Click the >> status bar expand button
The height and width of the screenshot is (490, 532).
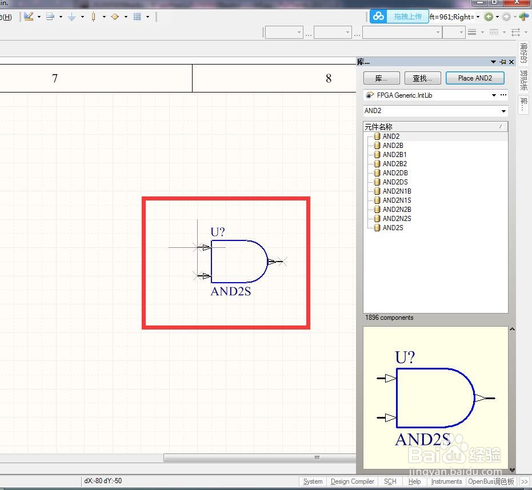[x=524, y=481]
